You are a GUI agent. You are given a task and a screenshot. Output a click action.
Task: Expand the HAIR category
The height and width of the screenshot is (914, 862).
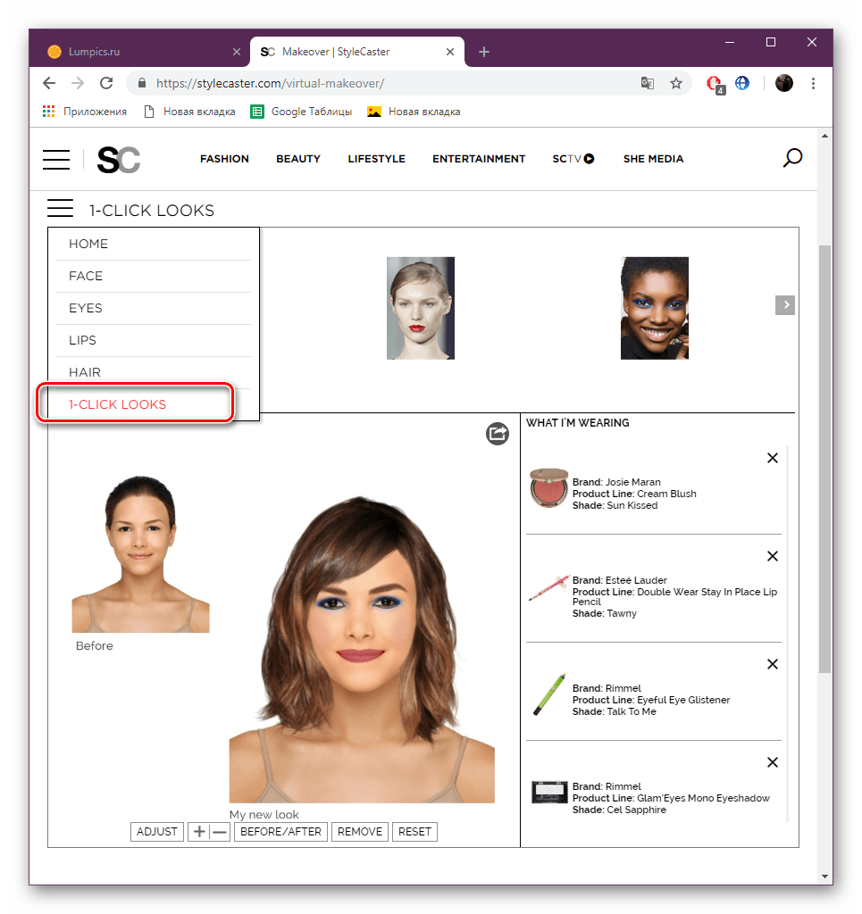point(85,372)
